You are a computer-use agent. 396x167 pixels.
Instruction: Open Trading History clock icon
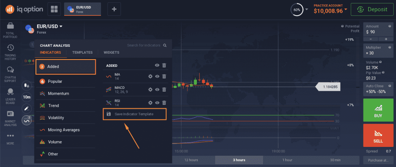click(10, 48)
